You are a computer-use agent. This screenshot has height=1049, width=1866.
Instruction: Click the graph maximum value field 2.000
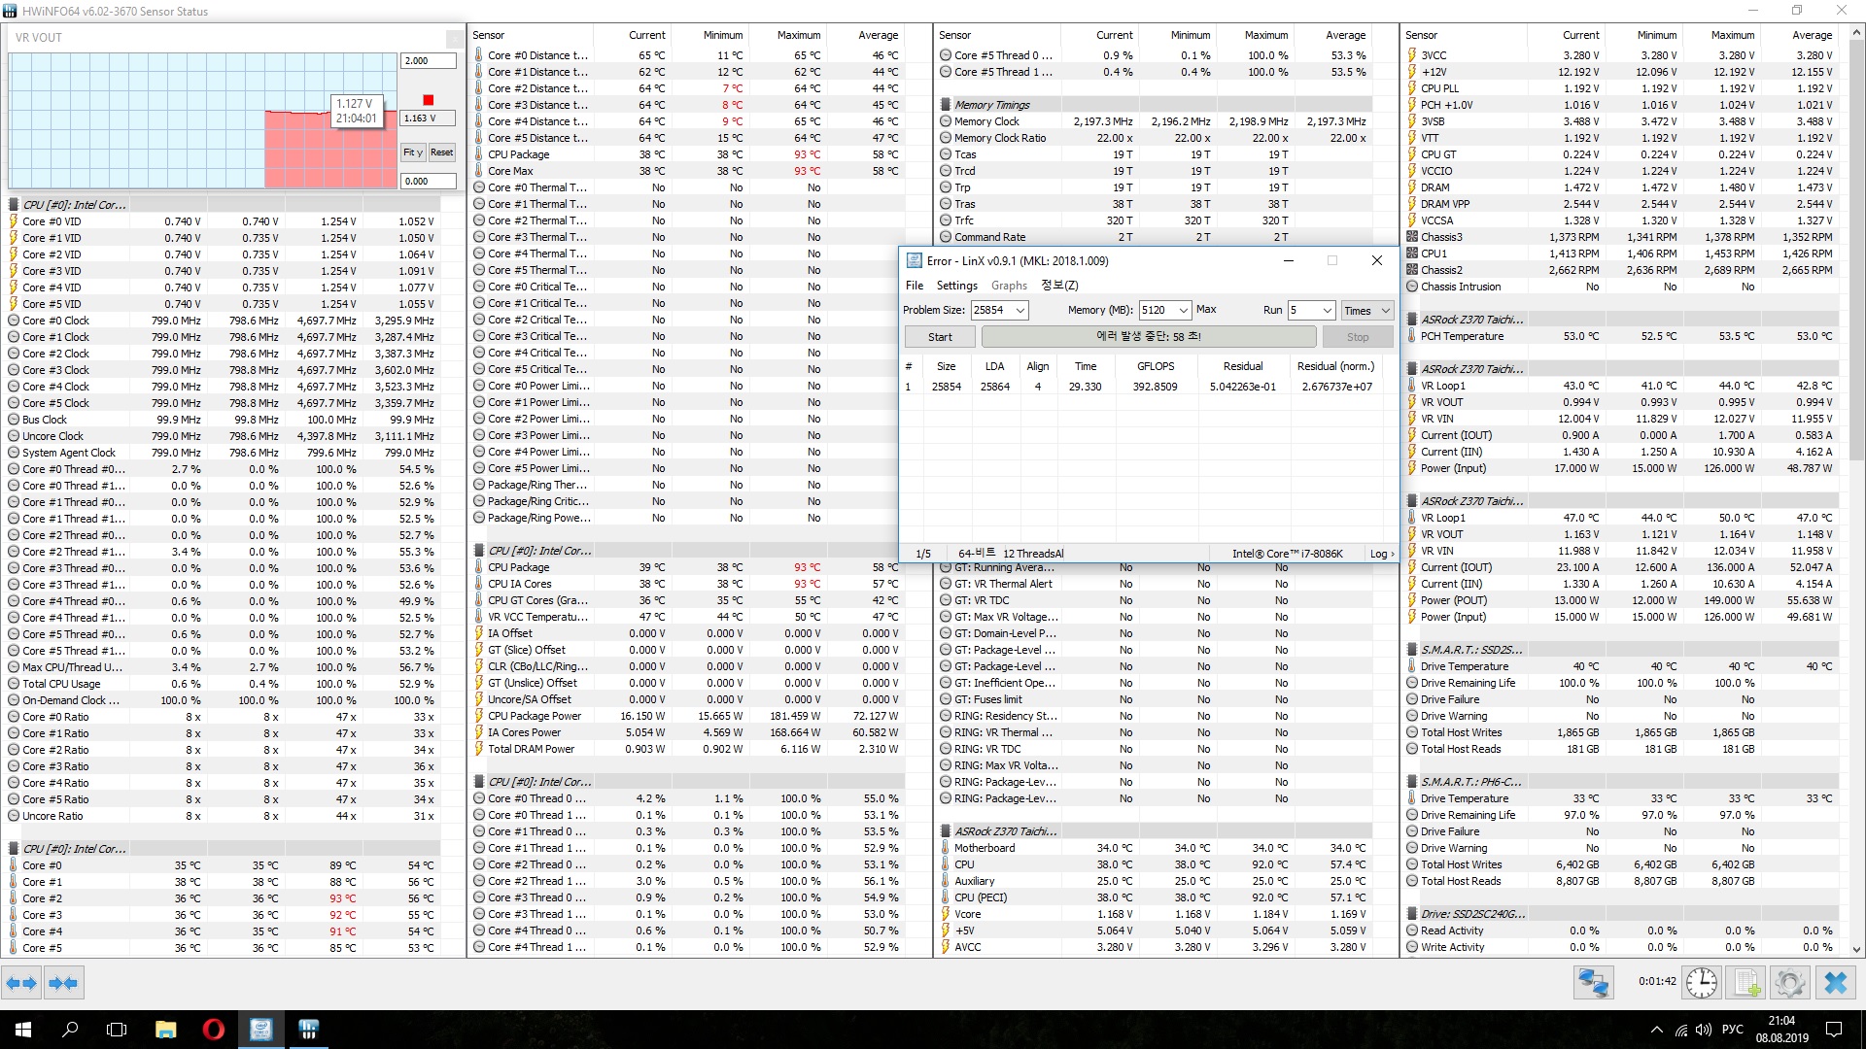click(428, 61)
